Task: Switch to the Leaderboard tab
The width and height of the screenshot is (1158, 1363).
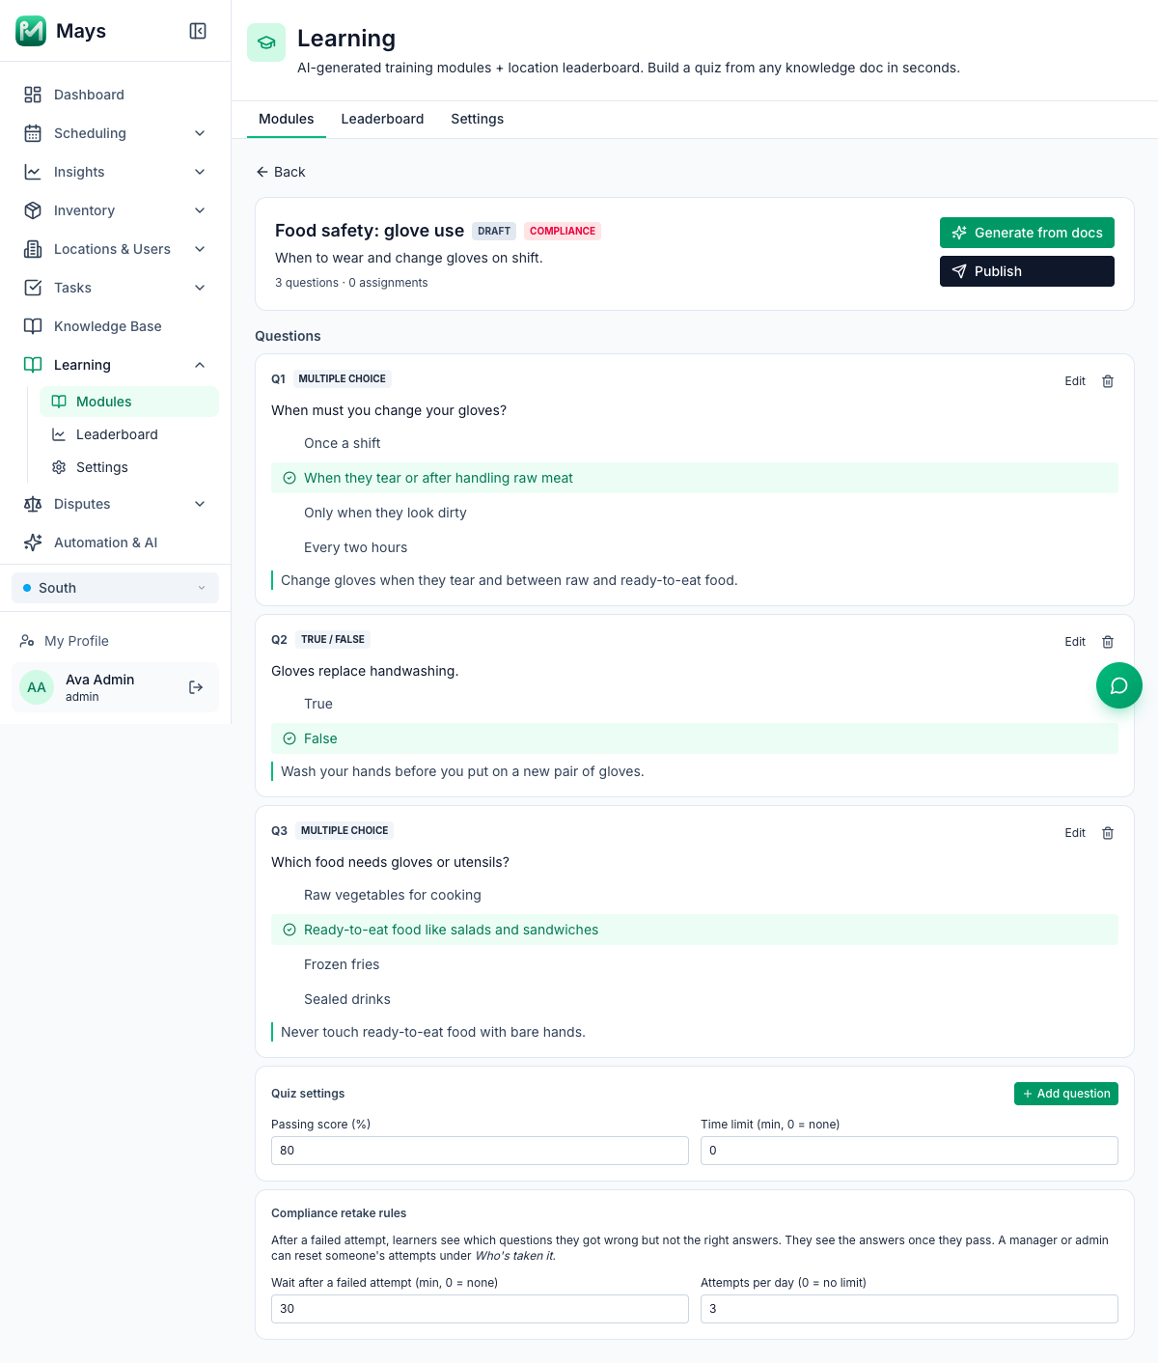Action: pos(382,119)
